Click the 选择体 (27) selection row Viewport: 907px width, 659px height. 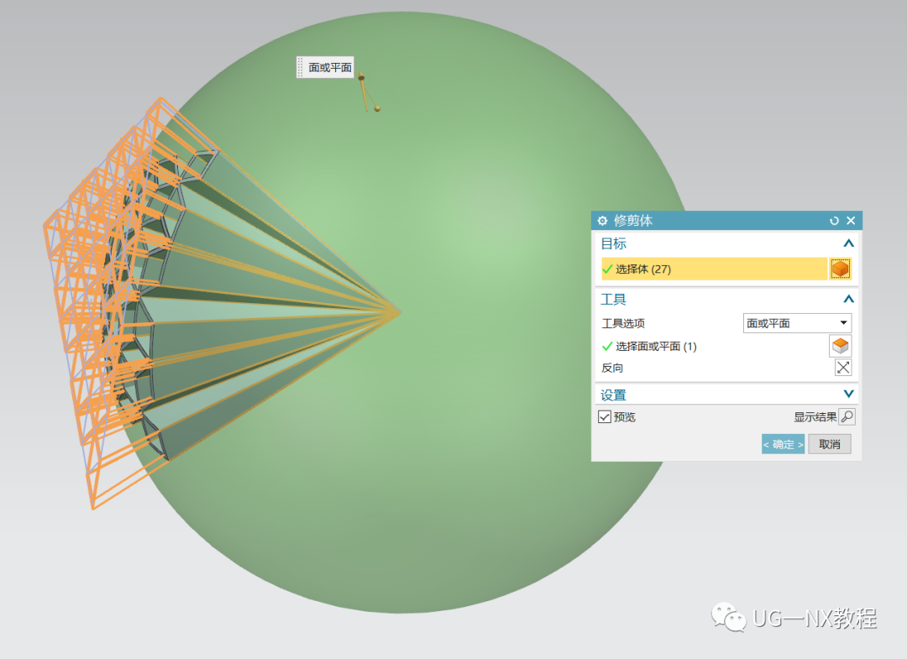[x=715, y=269]
